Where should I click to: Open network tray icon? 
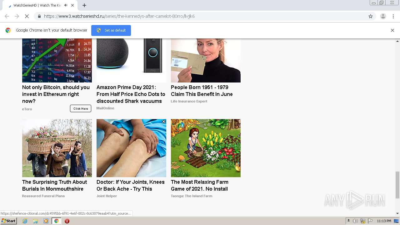click(363, 221)
